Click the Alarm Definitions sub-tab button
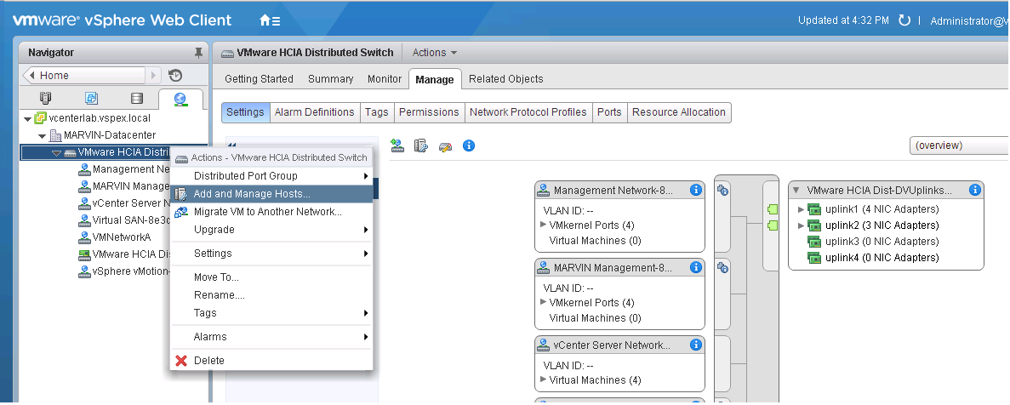This screenshot has height=405, width=1010. [x=314, y=112]
